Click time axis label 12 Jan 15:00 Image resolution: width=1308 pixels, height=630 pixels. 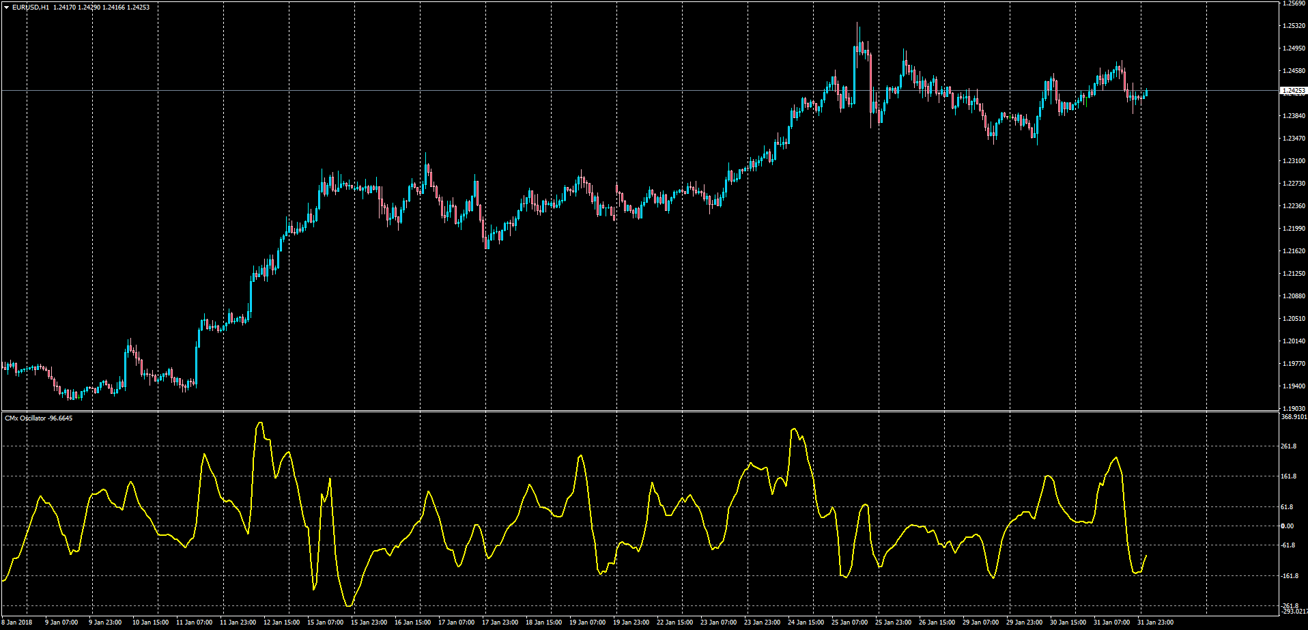[x=281, y=622]
